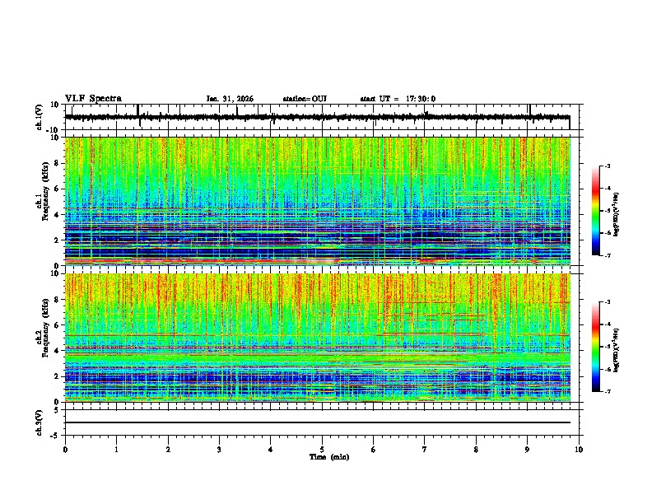Click the "-5" tick on ch.3(V) axis
This screenshot has height=504, width=652.
pyautogui.click(x=56, y=436)
